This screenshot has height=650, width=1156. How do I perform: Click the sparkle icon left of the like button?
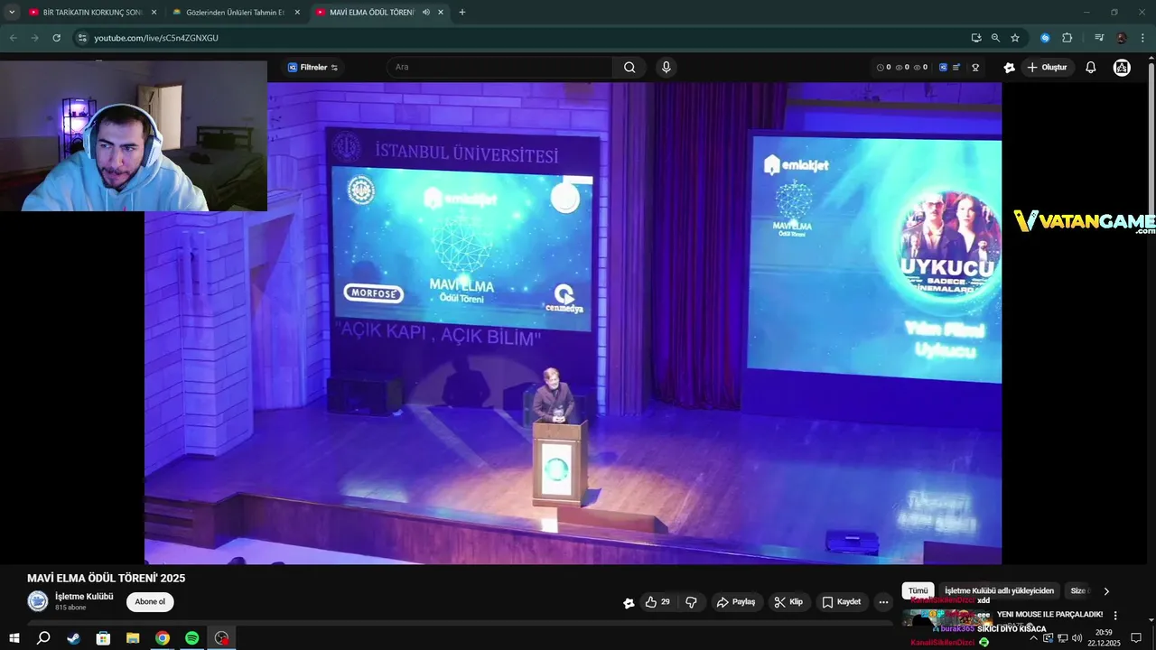tap(629, 603)
